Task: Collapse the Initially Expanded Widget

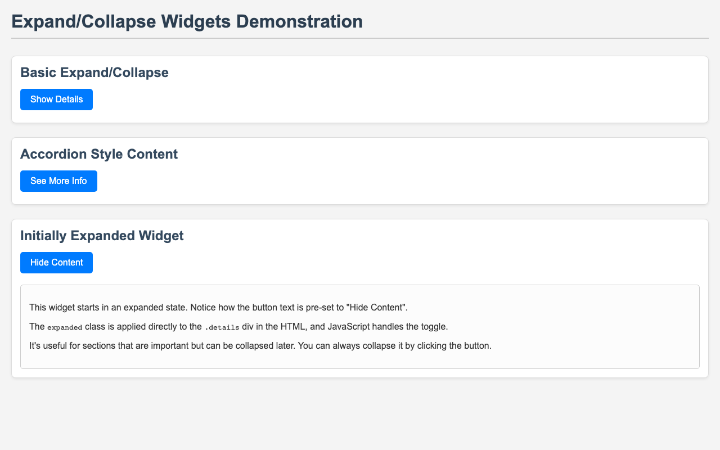Action: 56,262
